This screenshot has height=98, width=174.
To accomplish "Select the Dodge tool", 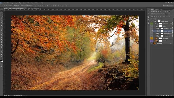I will click(1, 42).
